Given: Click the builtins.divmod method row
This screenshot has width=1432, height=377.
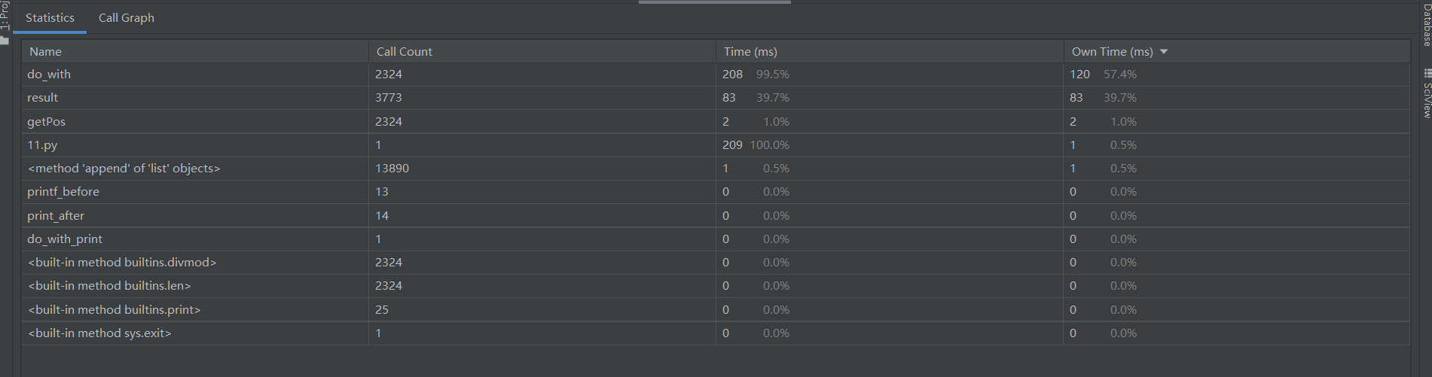Looking at the screenshot, I should tap(122, 263).
